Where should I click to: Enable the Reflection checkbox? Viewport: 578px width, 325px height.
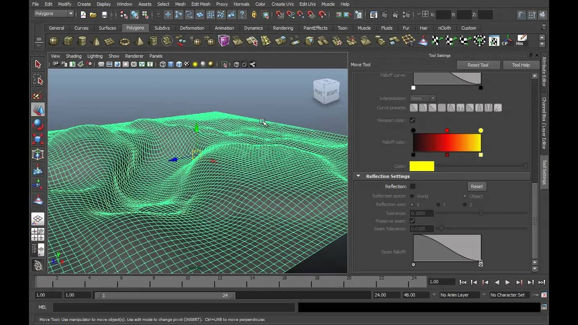(413, 186)
